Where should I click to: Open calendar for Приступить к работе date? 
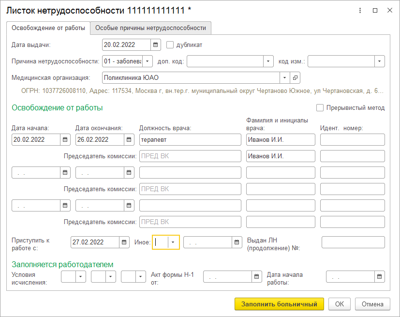124,242
